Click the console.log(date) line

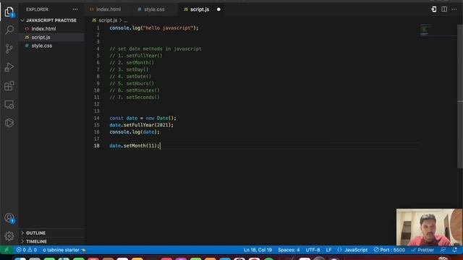point(135,131)
